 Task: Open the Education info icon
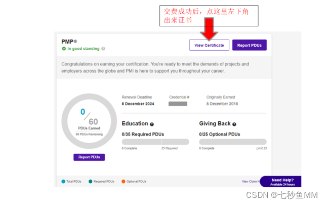[x=152, y=124]
